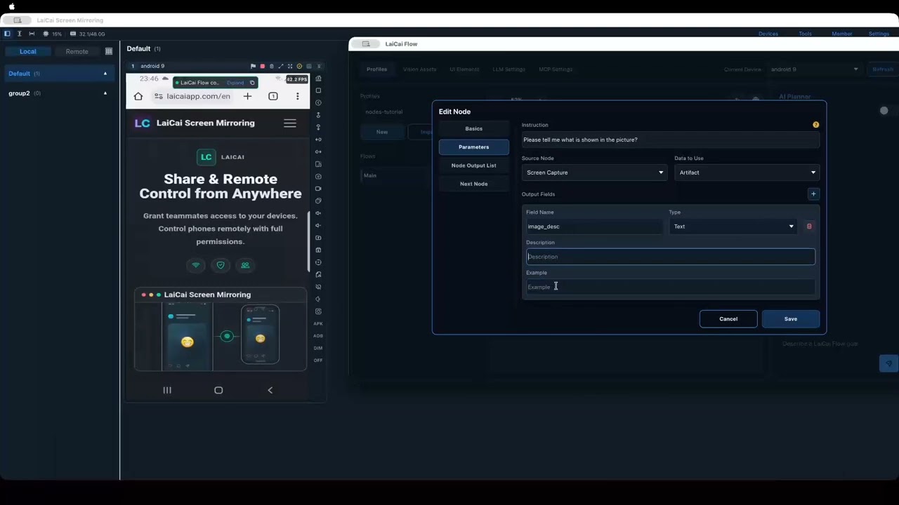Collapse the group2 device group
Viewport: 899px width, 505px height.
(x=105, y=93)
